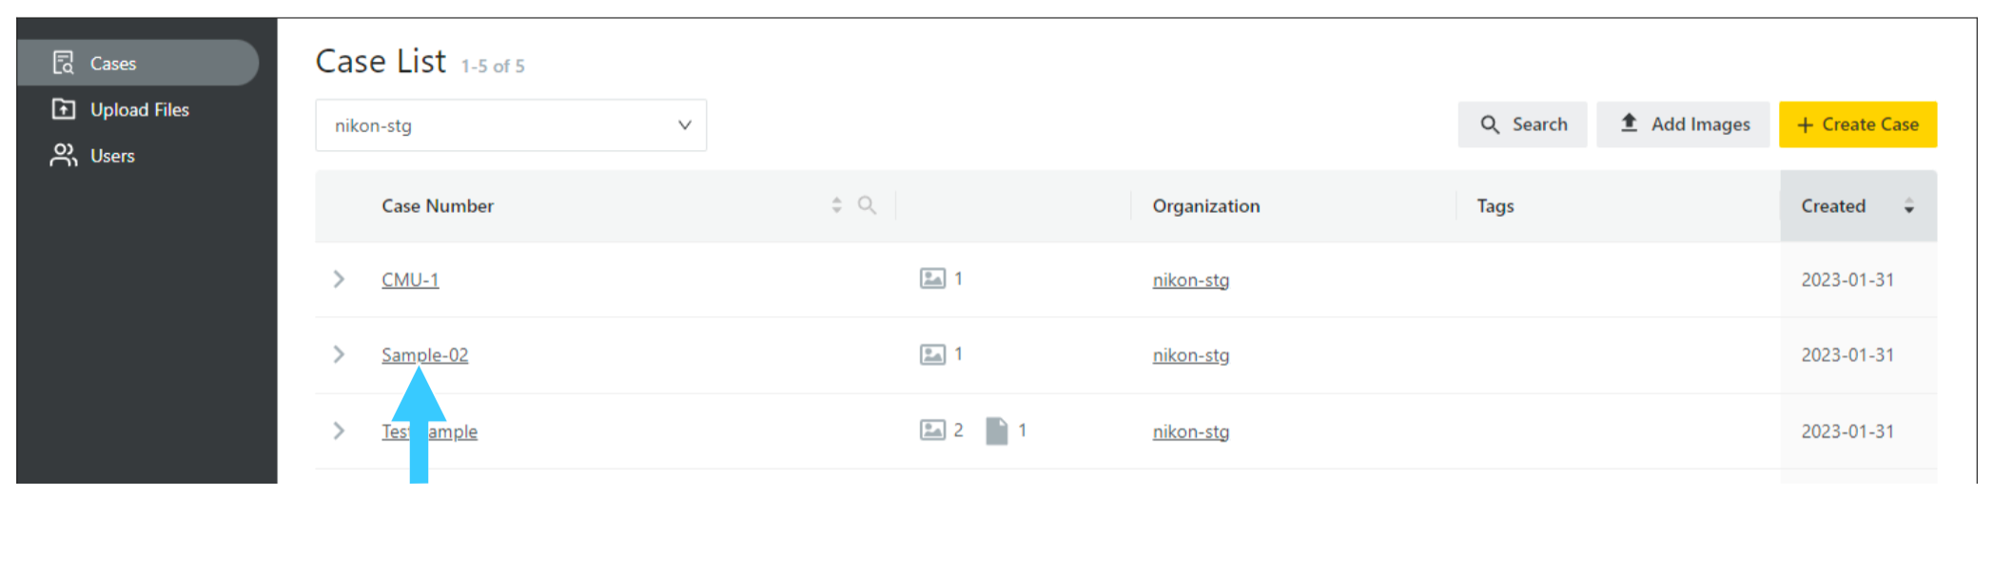The width and height of the screenshot is (2013, 572).
Task: Open the Sample-02 case link
Action: pyautogui.click(x=425, y=354)
